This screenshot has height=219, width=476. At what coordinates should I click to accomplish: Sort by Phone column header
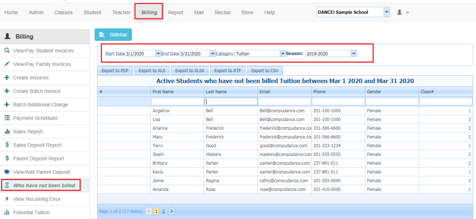(x=338, y=92)
